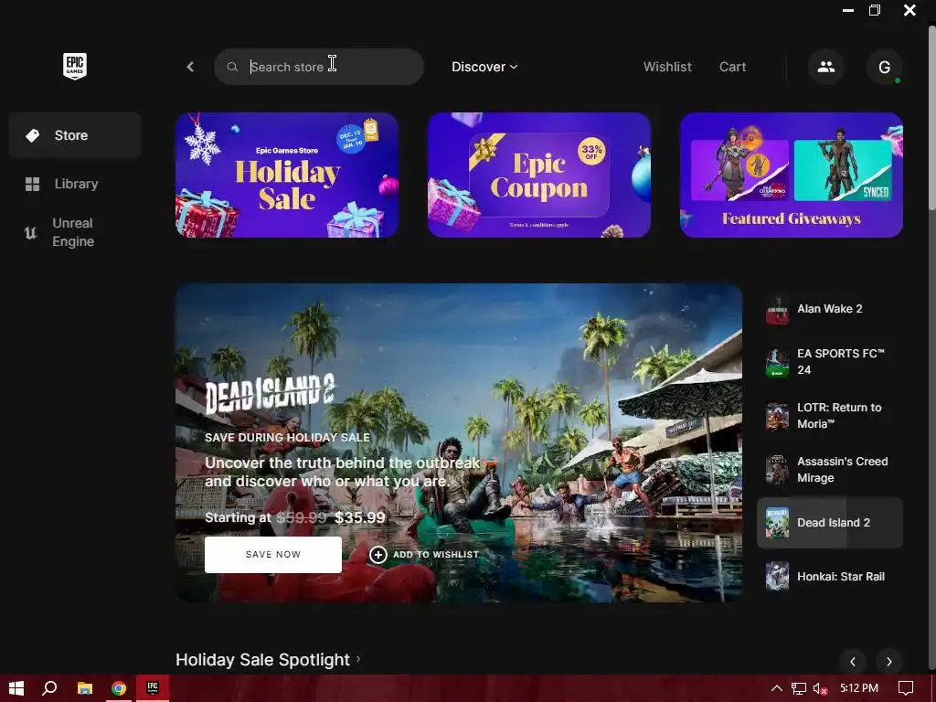936x702 pixels.
Task: Expand Holiday Sale Spotlight section arrow
Action: click(358, 659)
